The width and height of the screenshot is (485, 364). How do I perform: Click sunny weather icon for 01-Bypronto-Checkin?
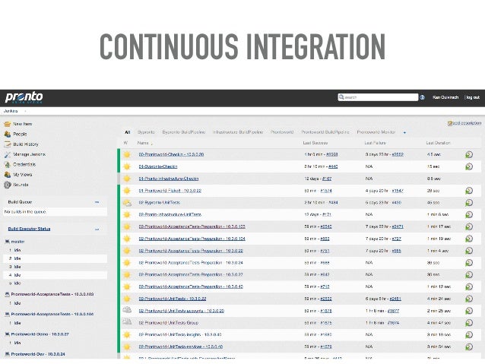127,166
